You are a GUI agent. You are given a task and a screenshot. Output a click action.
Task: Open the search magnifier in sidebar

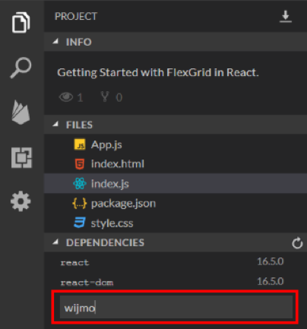pyautogui.click(x=21, y=68)
